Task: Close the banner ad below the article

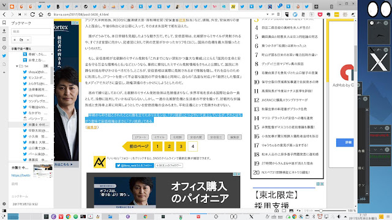Action: [x=239, y=174]
